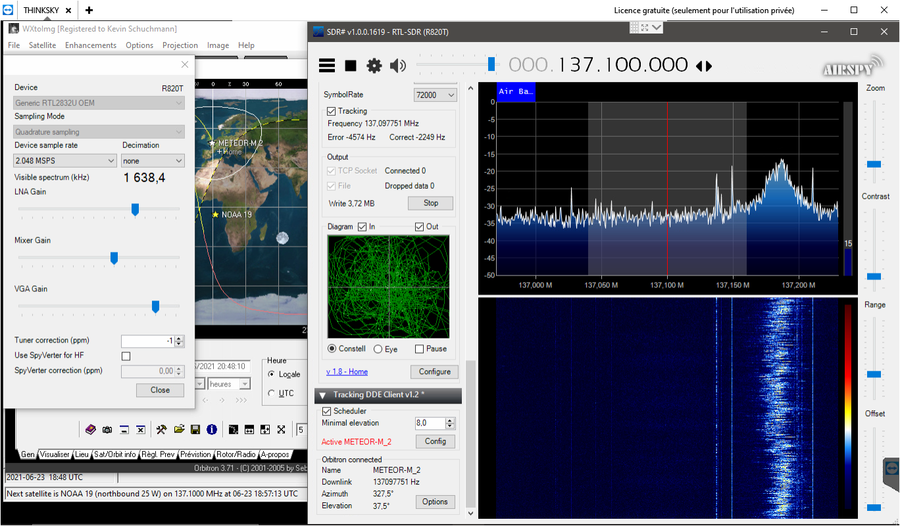
Task: Close the THINKSKY session tab
Action: pyautogui.click(x=68, y=11)
